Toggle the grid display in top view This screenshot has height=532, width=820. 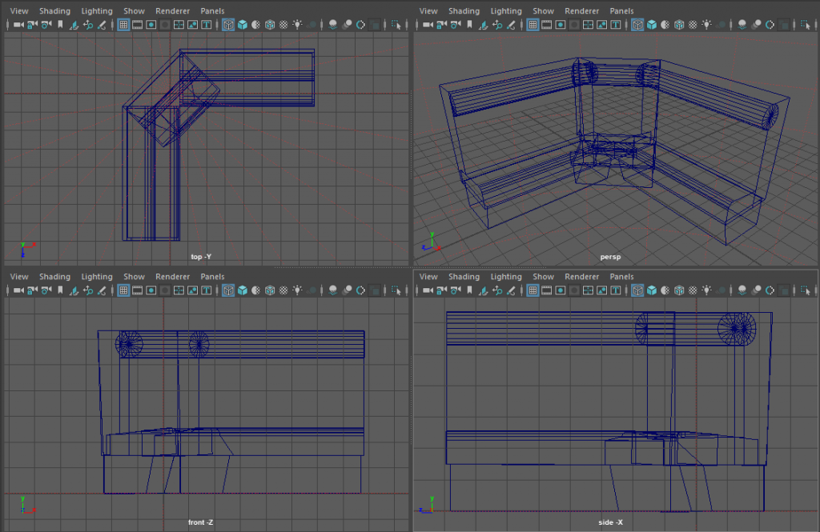[x=123, y=25]
